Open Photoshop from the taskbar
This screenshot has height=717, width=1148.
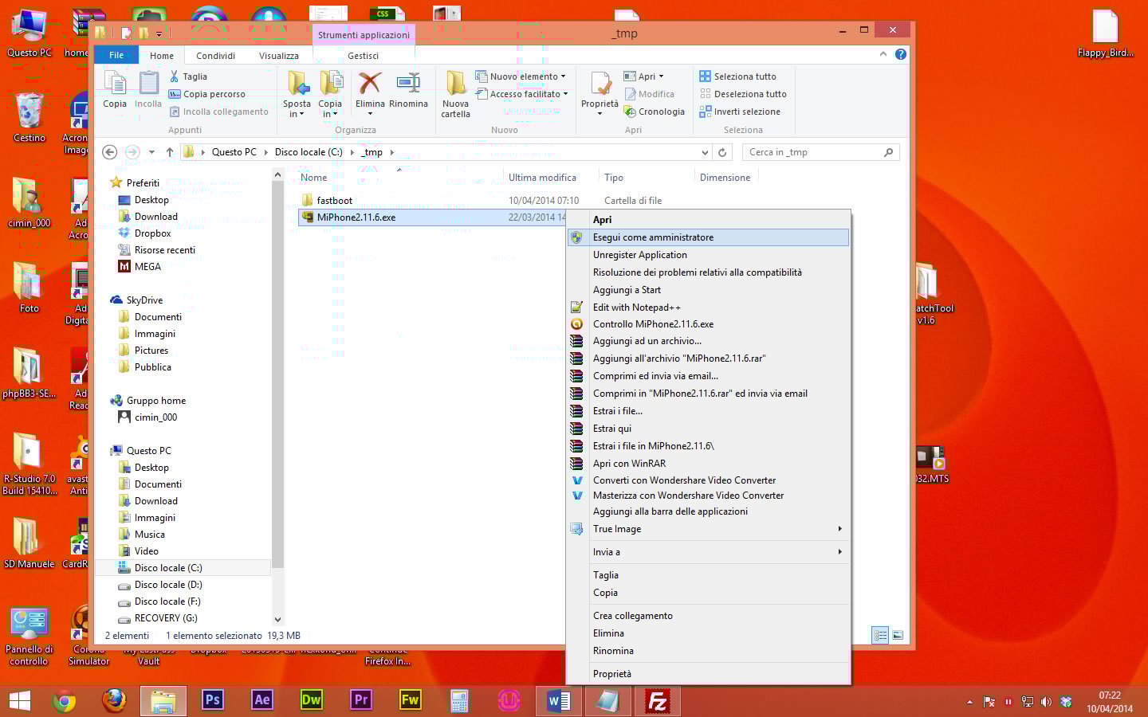(212, 699)
